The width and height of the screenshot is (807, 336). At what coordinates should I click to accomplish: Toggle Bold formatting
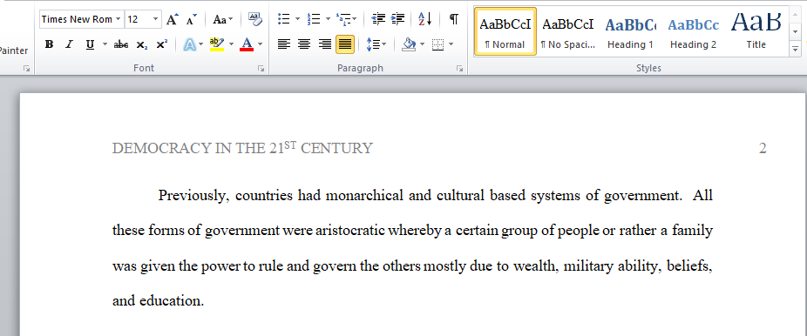[x=49, y=44]
